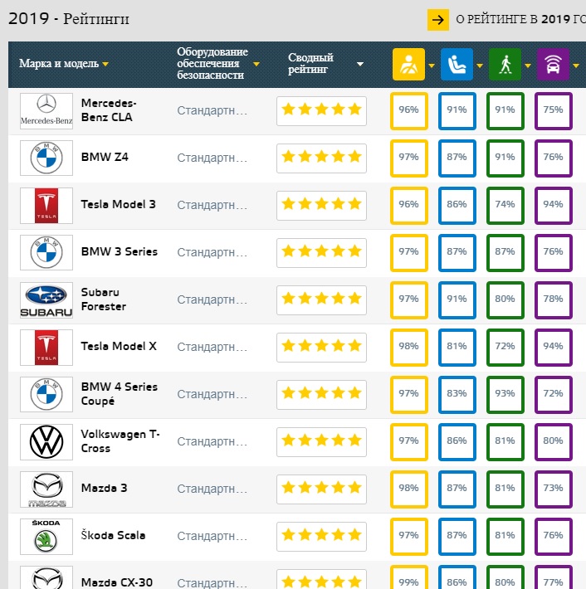Viewport: 586px width, 589px height.
Task: Click the purple safety assist icon
Action: 553,64
